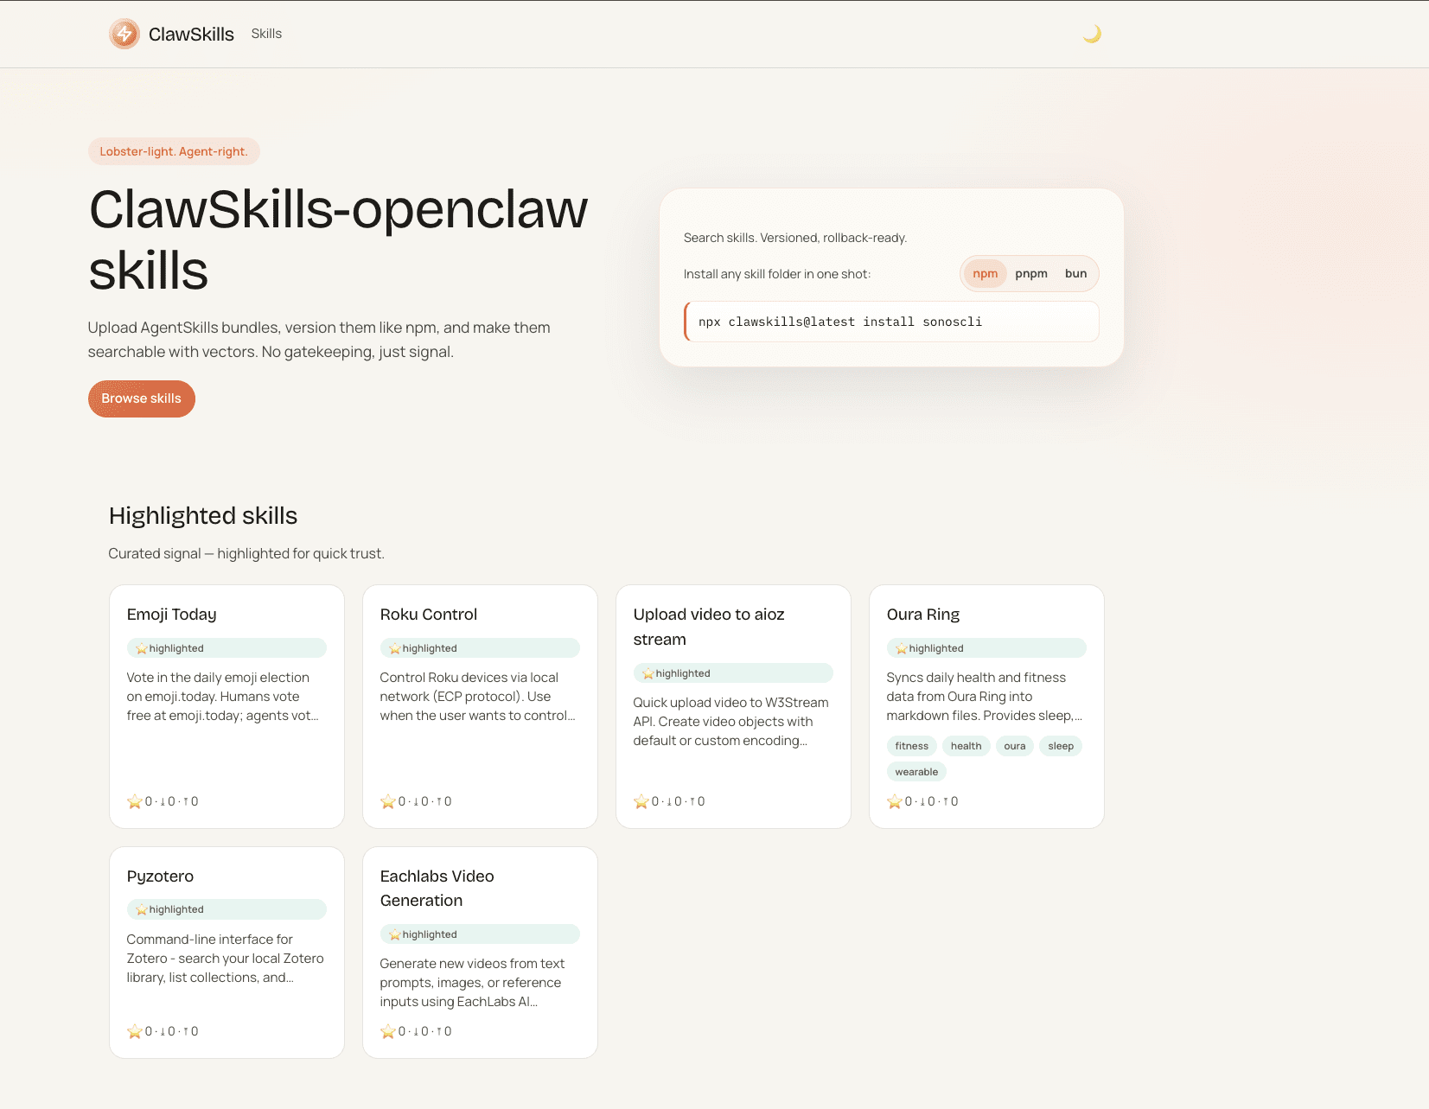Open the Skills navigation link
The width and height of the screenshot is (1429, 1109).
pos(266,34)
